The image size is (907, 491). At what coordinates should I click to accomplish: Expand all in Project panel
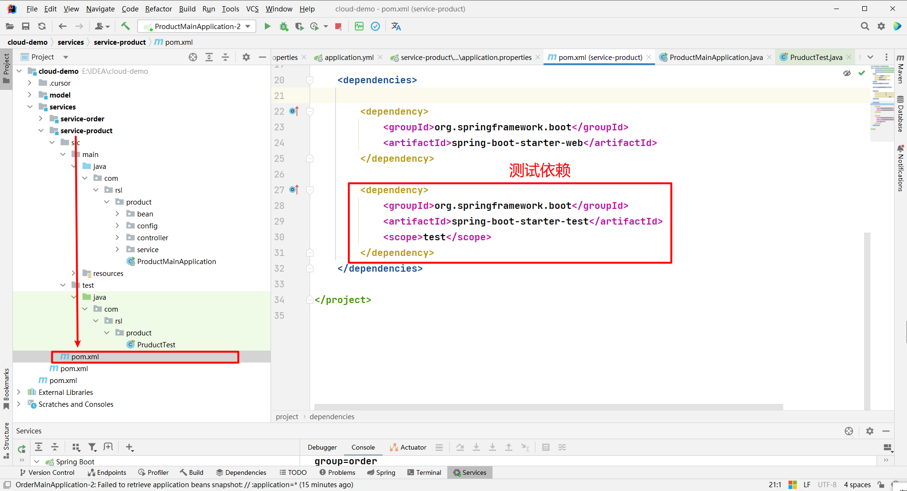(209, 57)
